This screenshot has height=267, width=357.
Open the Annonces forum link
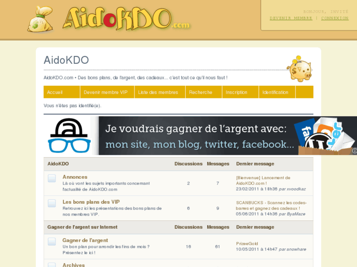(75, 177)
